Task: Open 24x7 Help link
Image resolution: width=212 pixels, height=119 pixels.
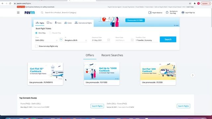Action: click(x=190, y=7)
